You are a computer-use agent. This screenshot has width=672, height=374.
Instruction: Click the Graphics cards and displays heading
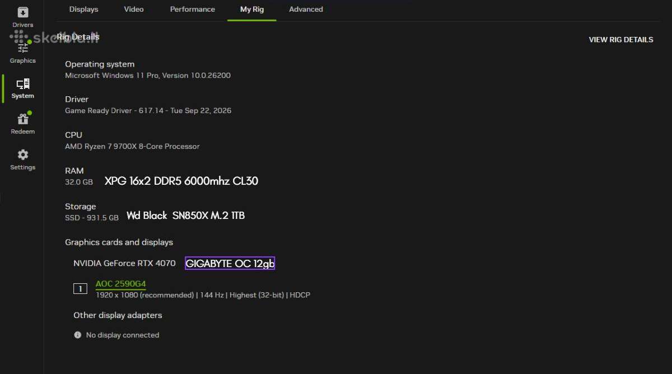(119, 242)
